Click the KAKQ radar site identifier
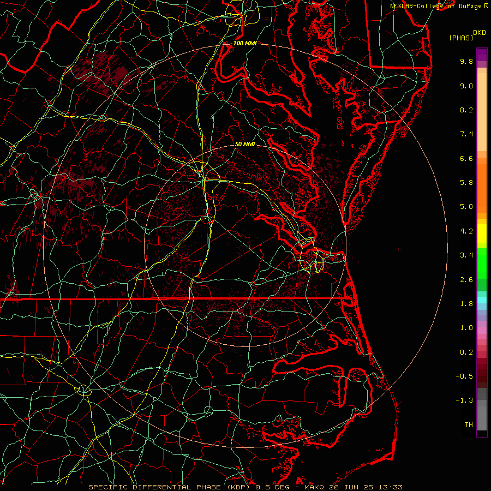This screenshot has width=491, height=491. pyautogui.click(x=314, y=487)
